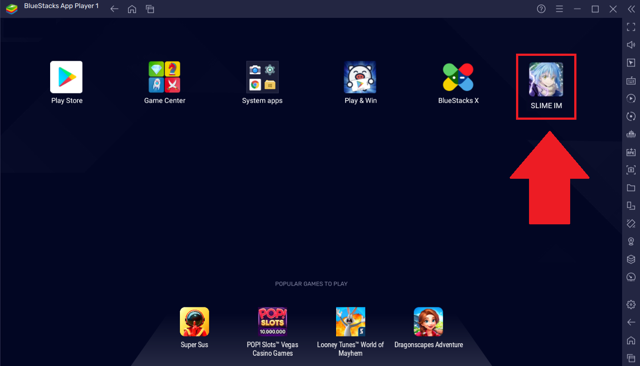Click the sidebar recent apps icon
The height and width of the screenshot is (366, 640).
tap(631, 358)
